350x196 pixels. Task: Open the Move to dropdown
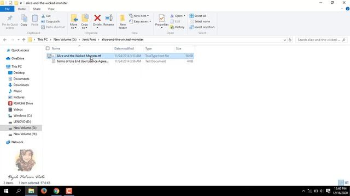[74, 22]
